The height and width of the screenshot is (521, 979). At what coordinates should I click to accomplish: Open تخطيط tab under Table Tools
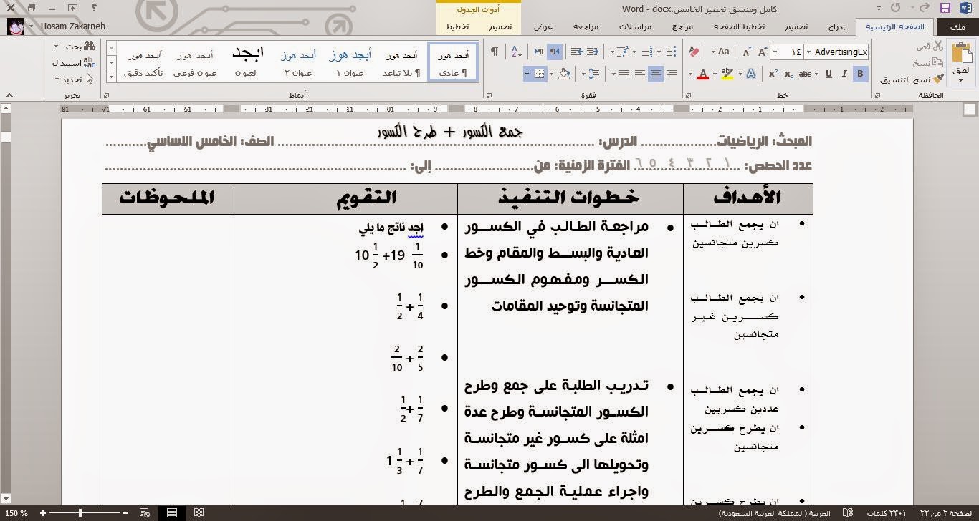coord(457,26)
